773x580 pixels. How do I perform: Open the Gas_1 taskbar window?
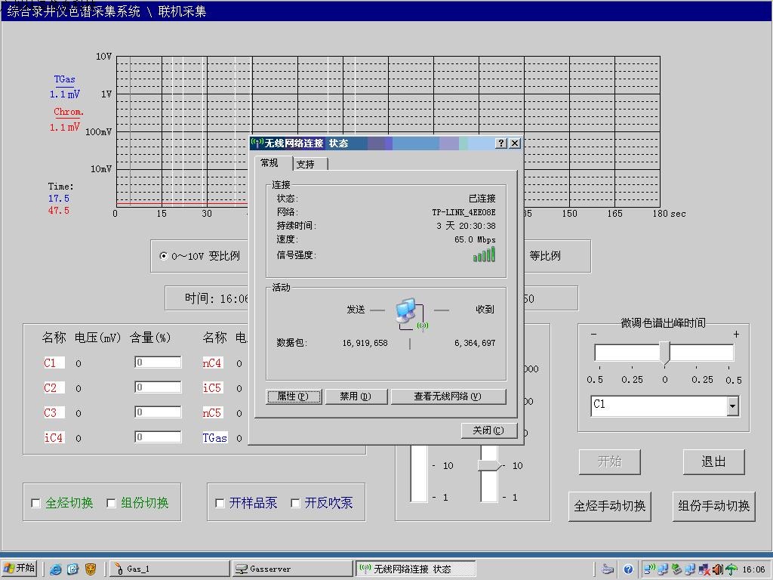click(x=168, y=569)
